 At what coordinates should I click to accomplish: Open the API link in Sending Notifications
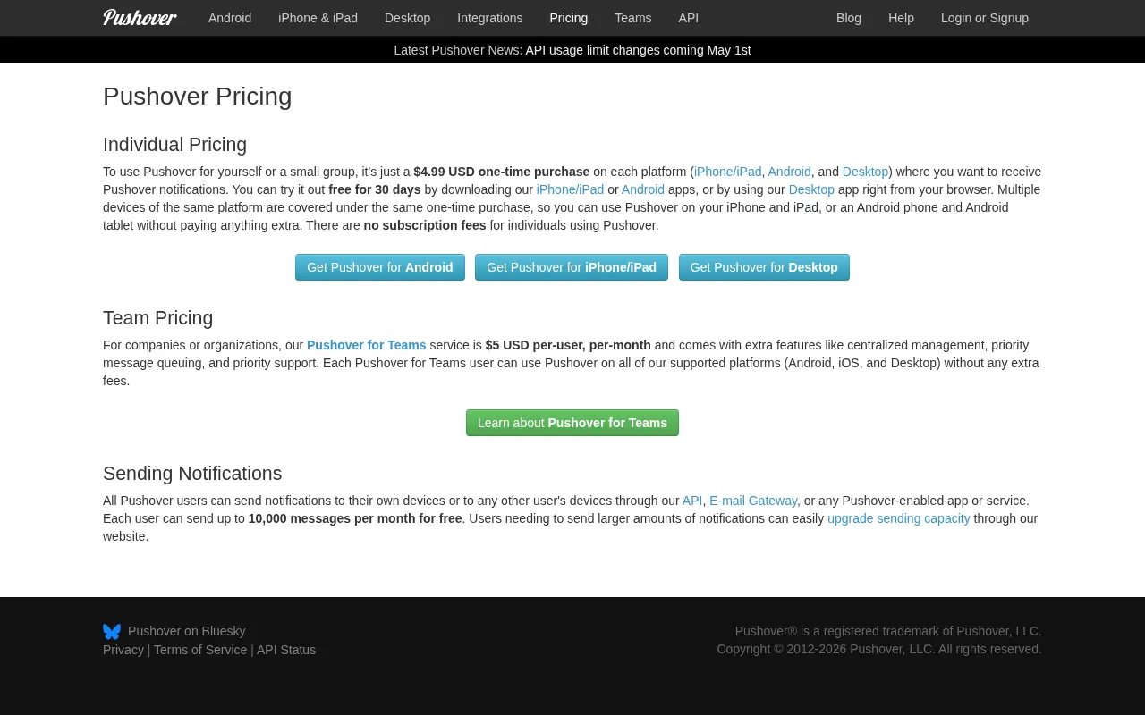(x=692, y=500)
